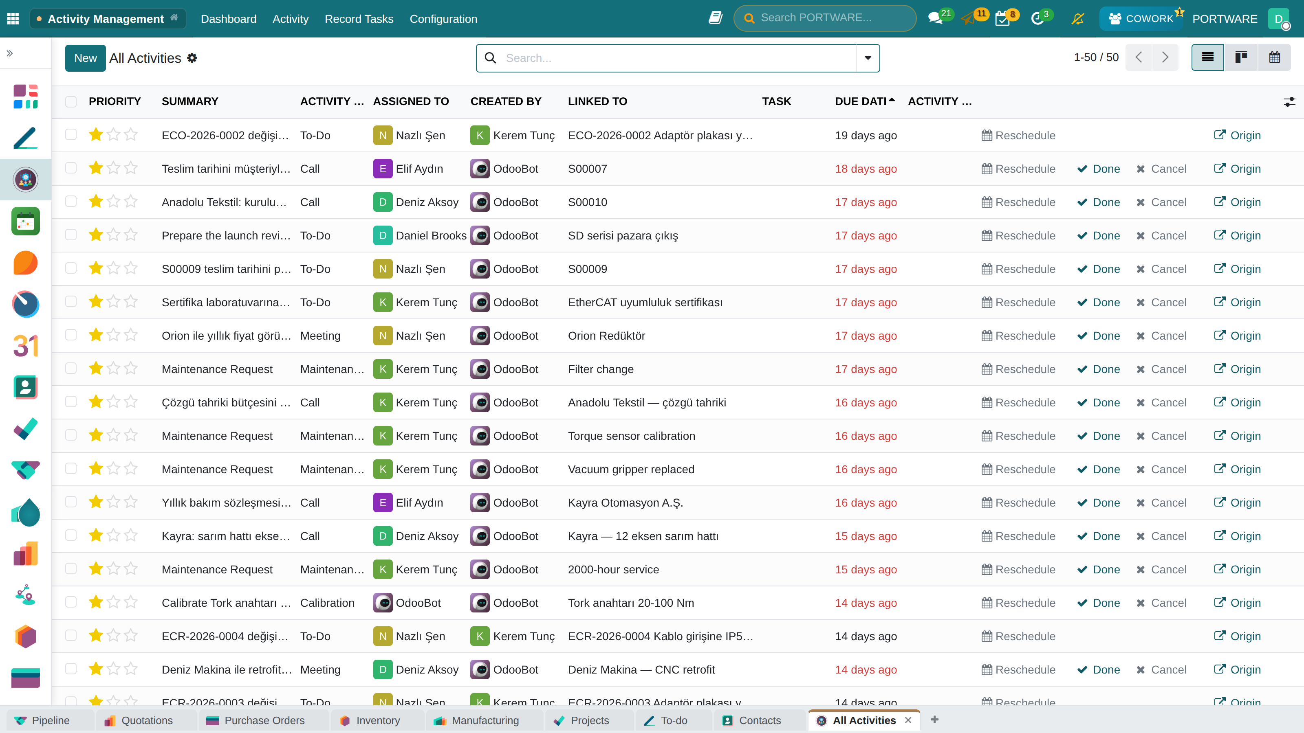Image resolution: width=1304 pixels, height=733 pixels.
Task: Open the Record Tasks menu
Action: [359, 19]
